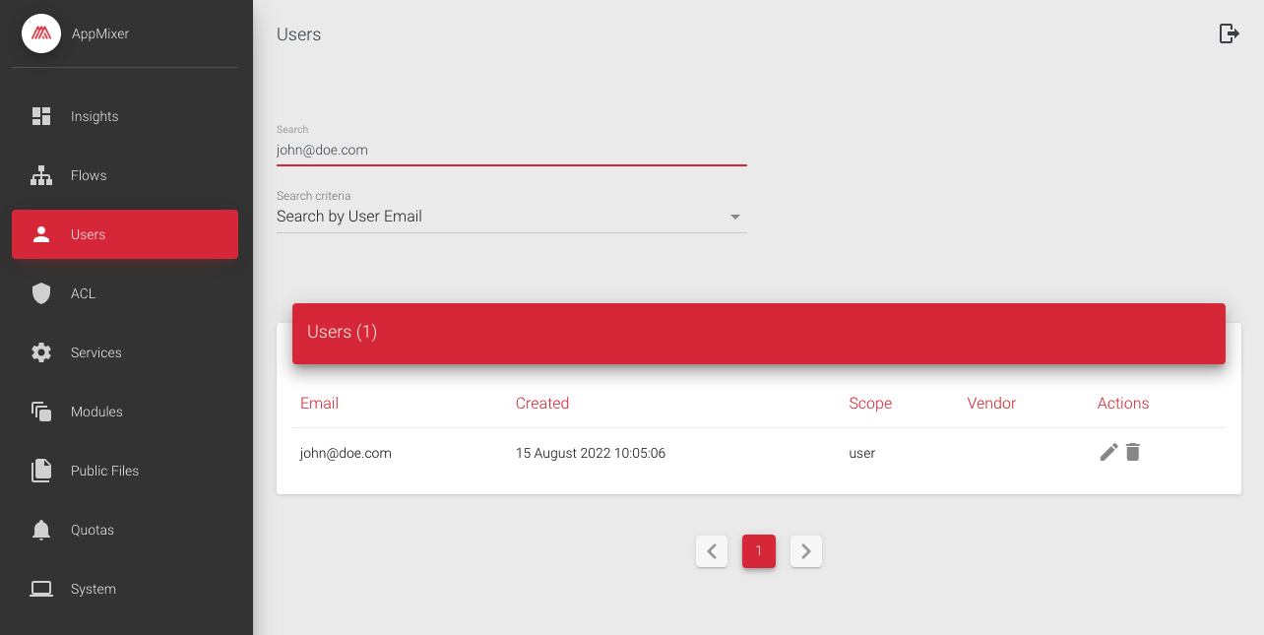Delete user john@doe.com with trash icon
The height and width of the screenshot is (635, 1264).
[x=1133, y=453]
